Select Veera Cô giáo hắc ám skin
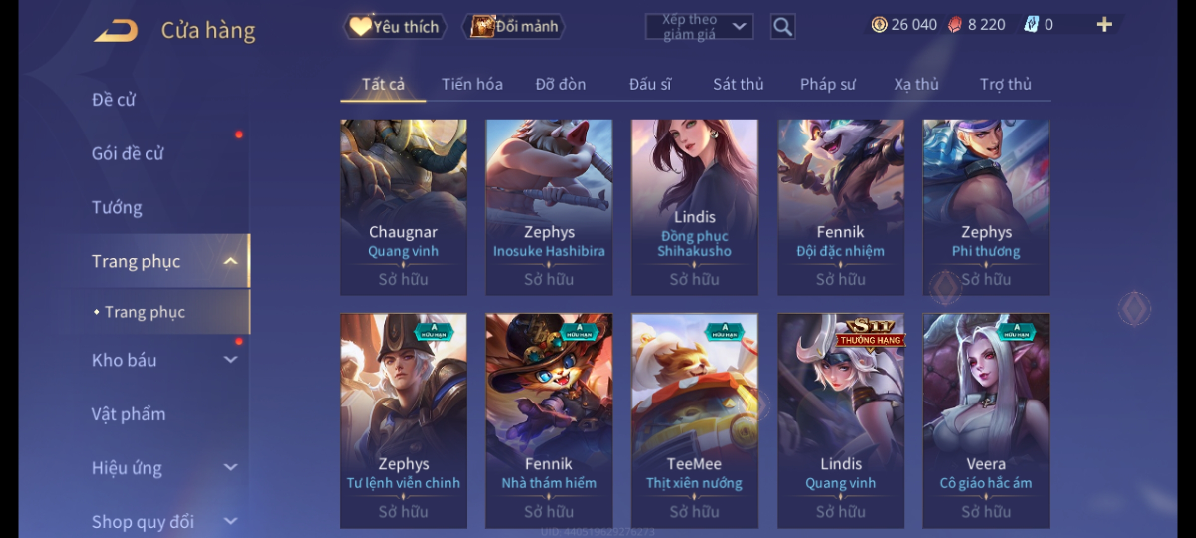This screenshot has width=1196, height=538. click(x=986, y=420)
